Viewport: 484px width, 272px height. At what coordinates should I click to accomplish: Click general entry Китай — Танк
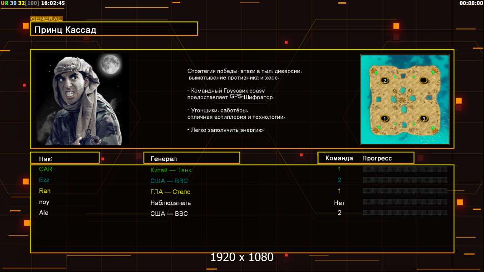(x=171, y=170)
